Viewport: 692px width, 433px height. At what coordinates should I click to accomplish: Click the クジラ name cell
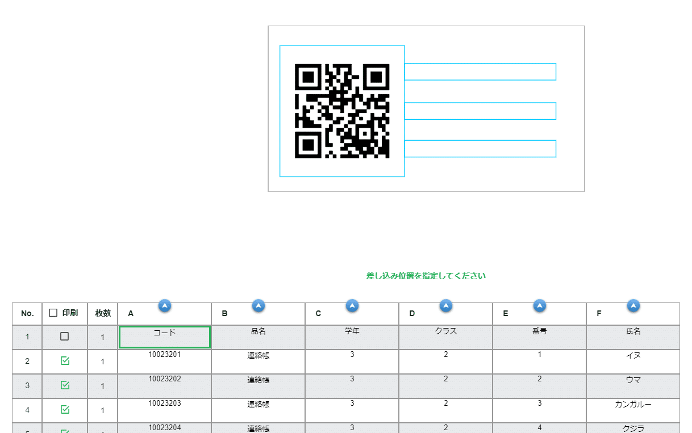pyautogui.click(x=633, y=428)
